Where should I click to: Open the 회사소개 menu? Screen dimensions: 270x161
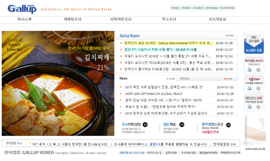[x=24, y=19]
